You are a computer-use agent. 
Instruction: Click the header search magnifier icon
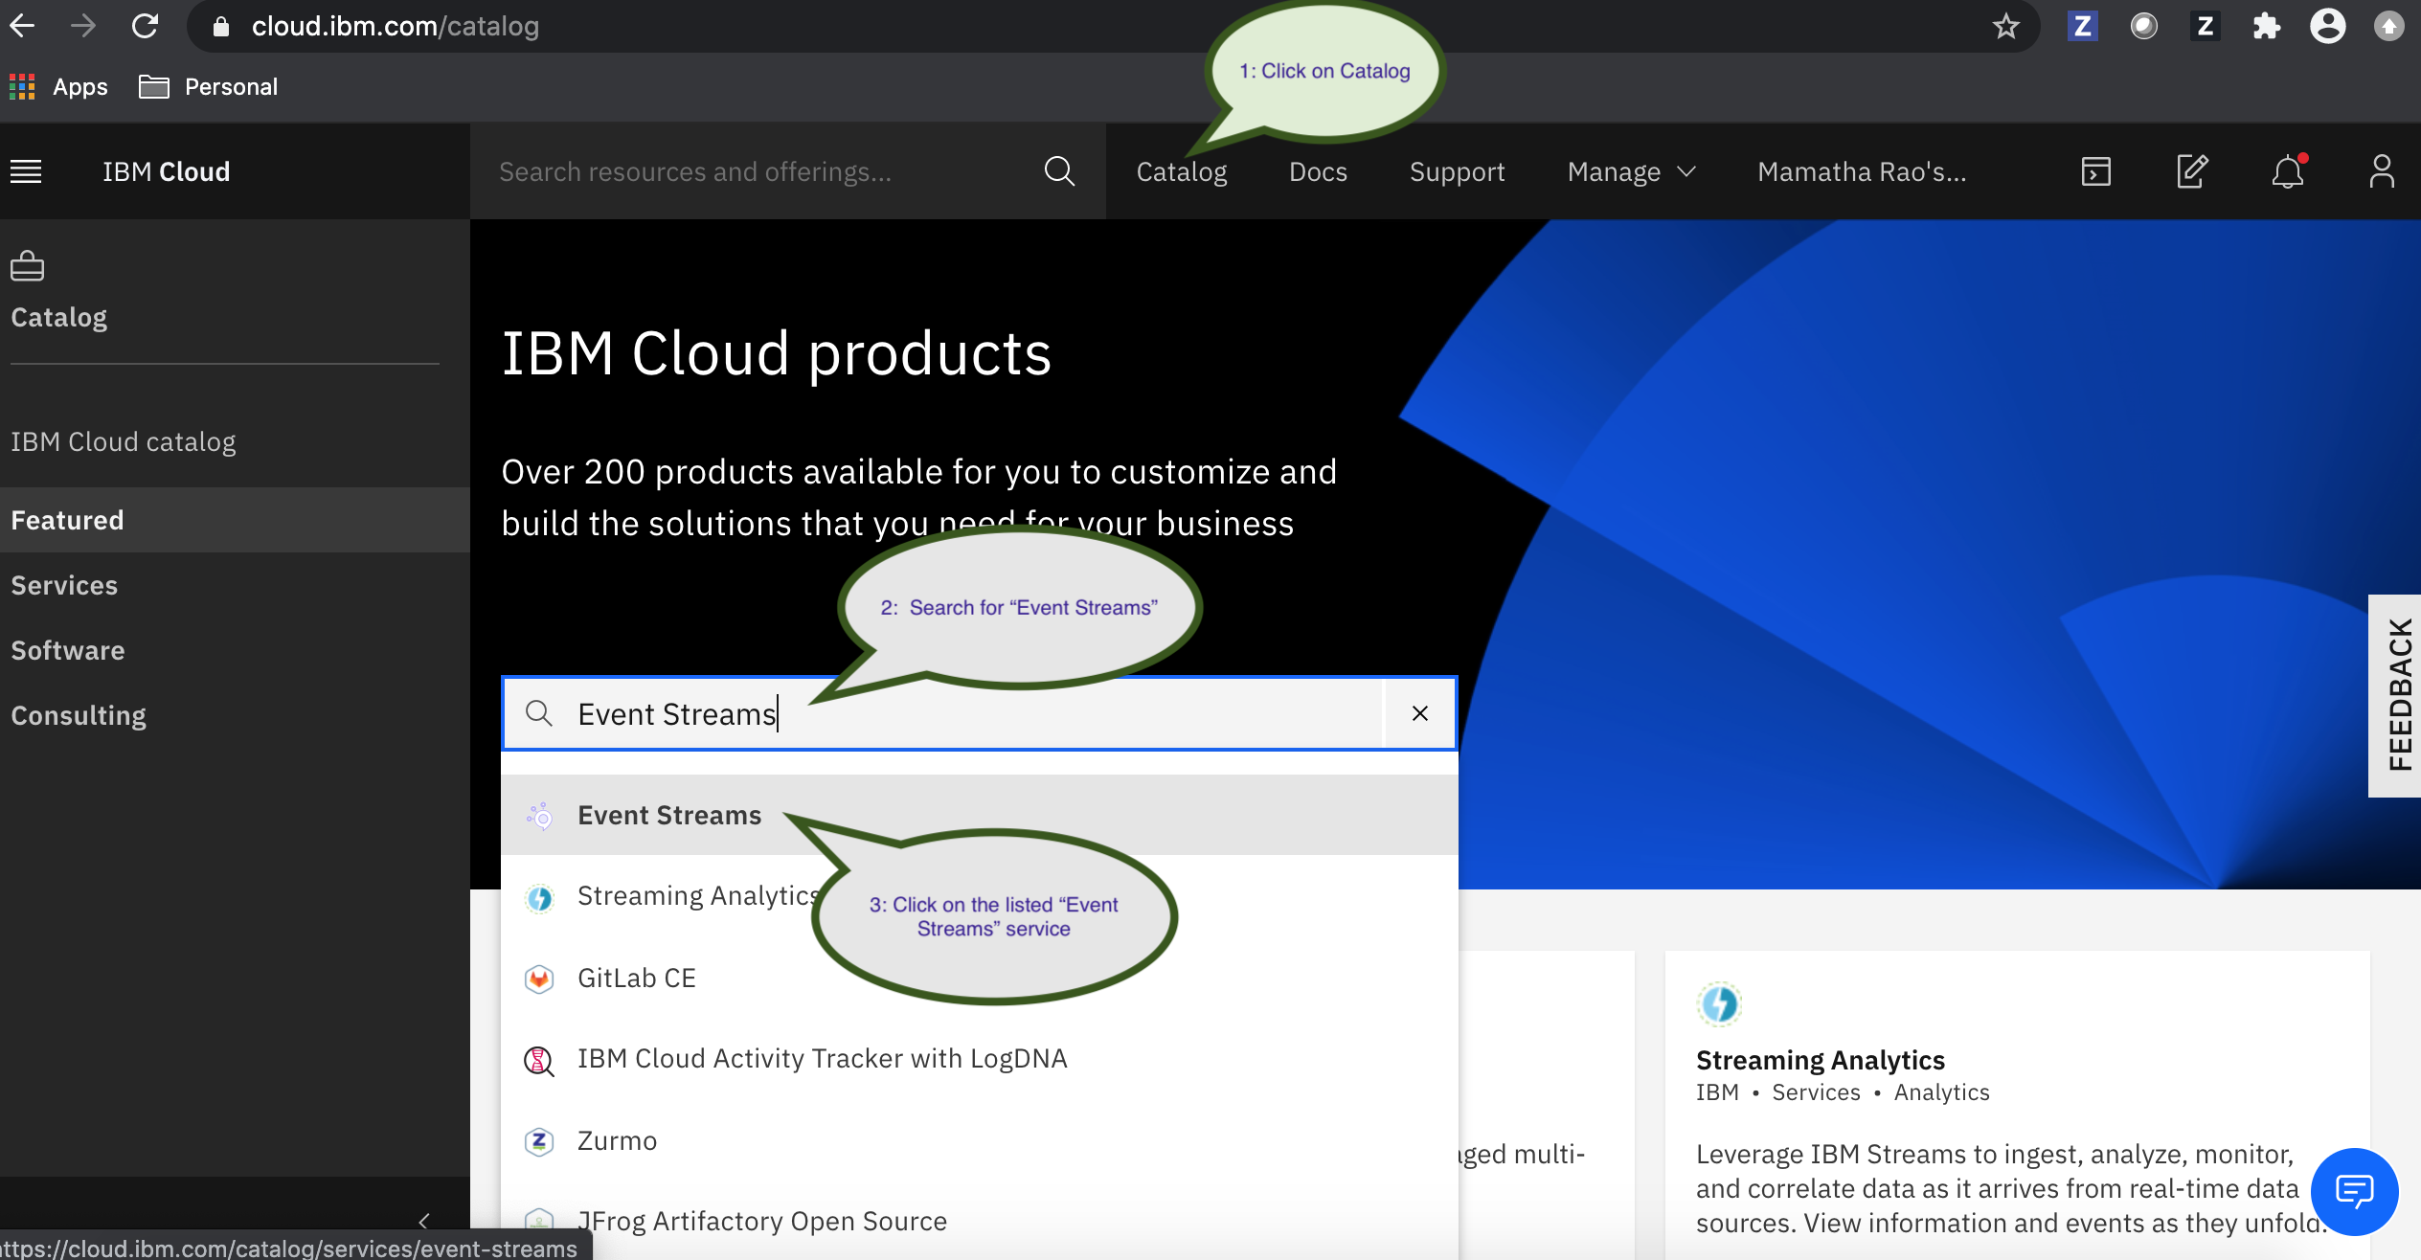(x=1059, y=171)
